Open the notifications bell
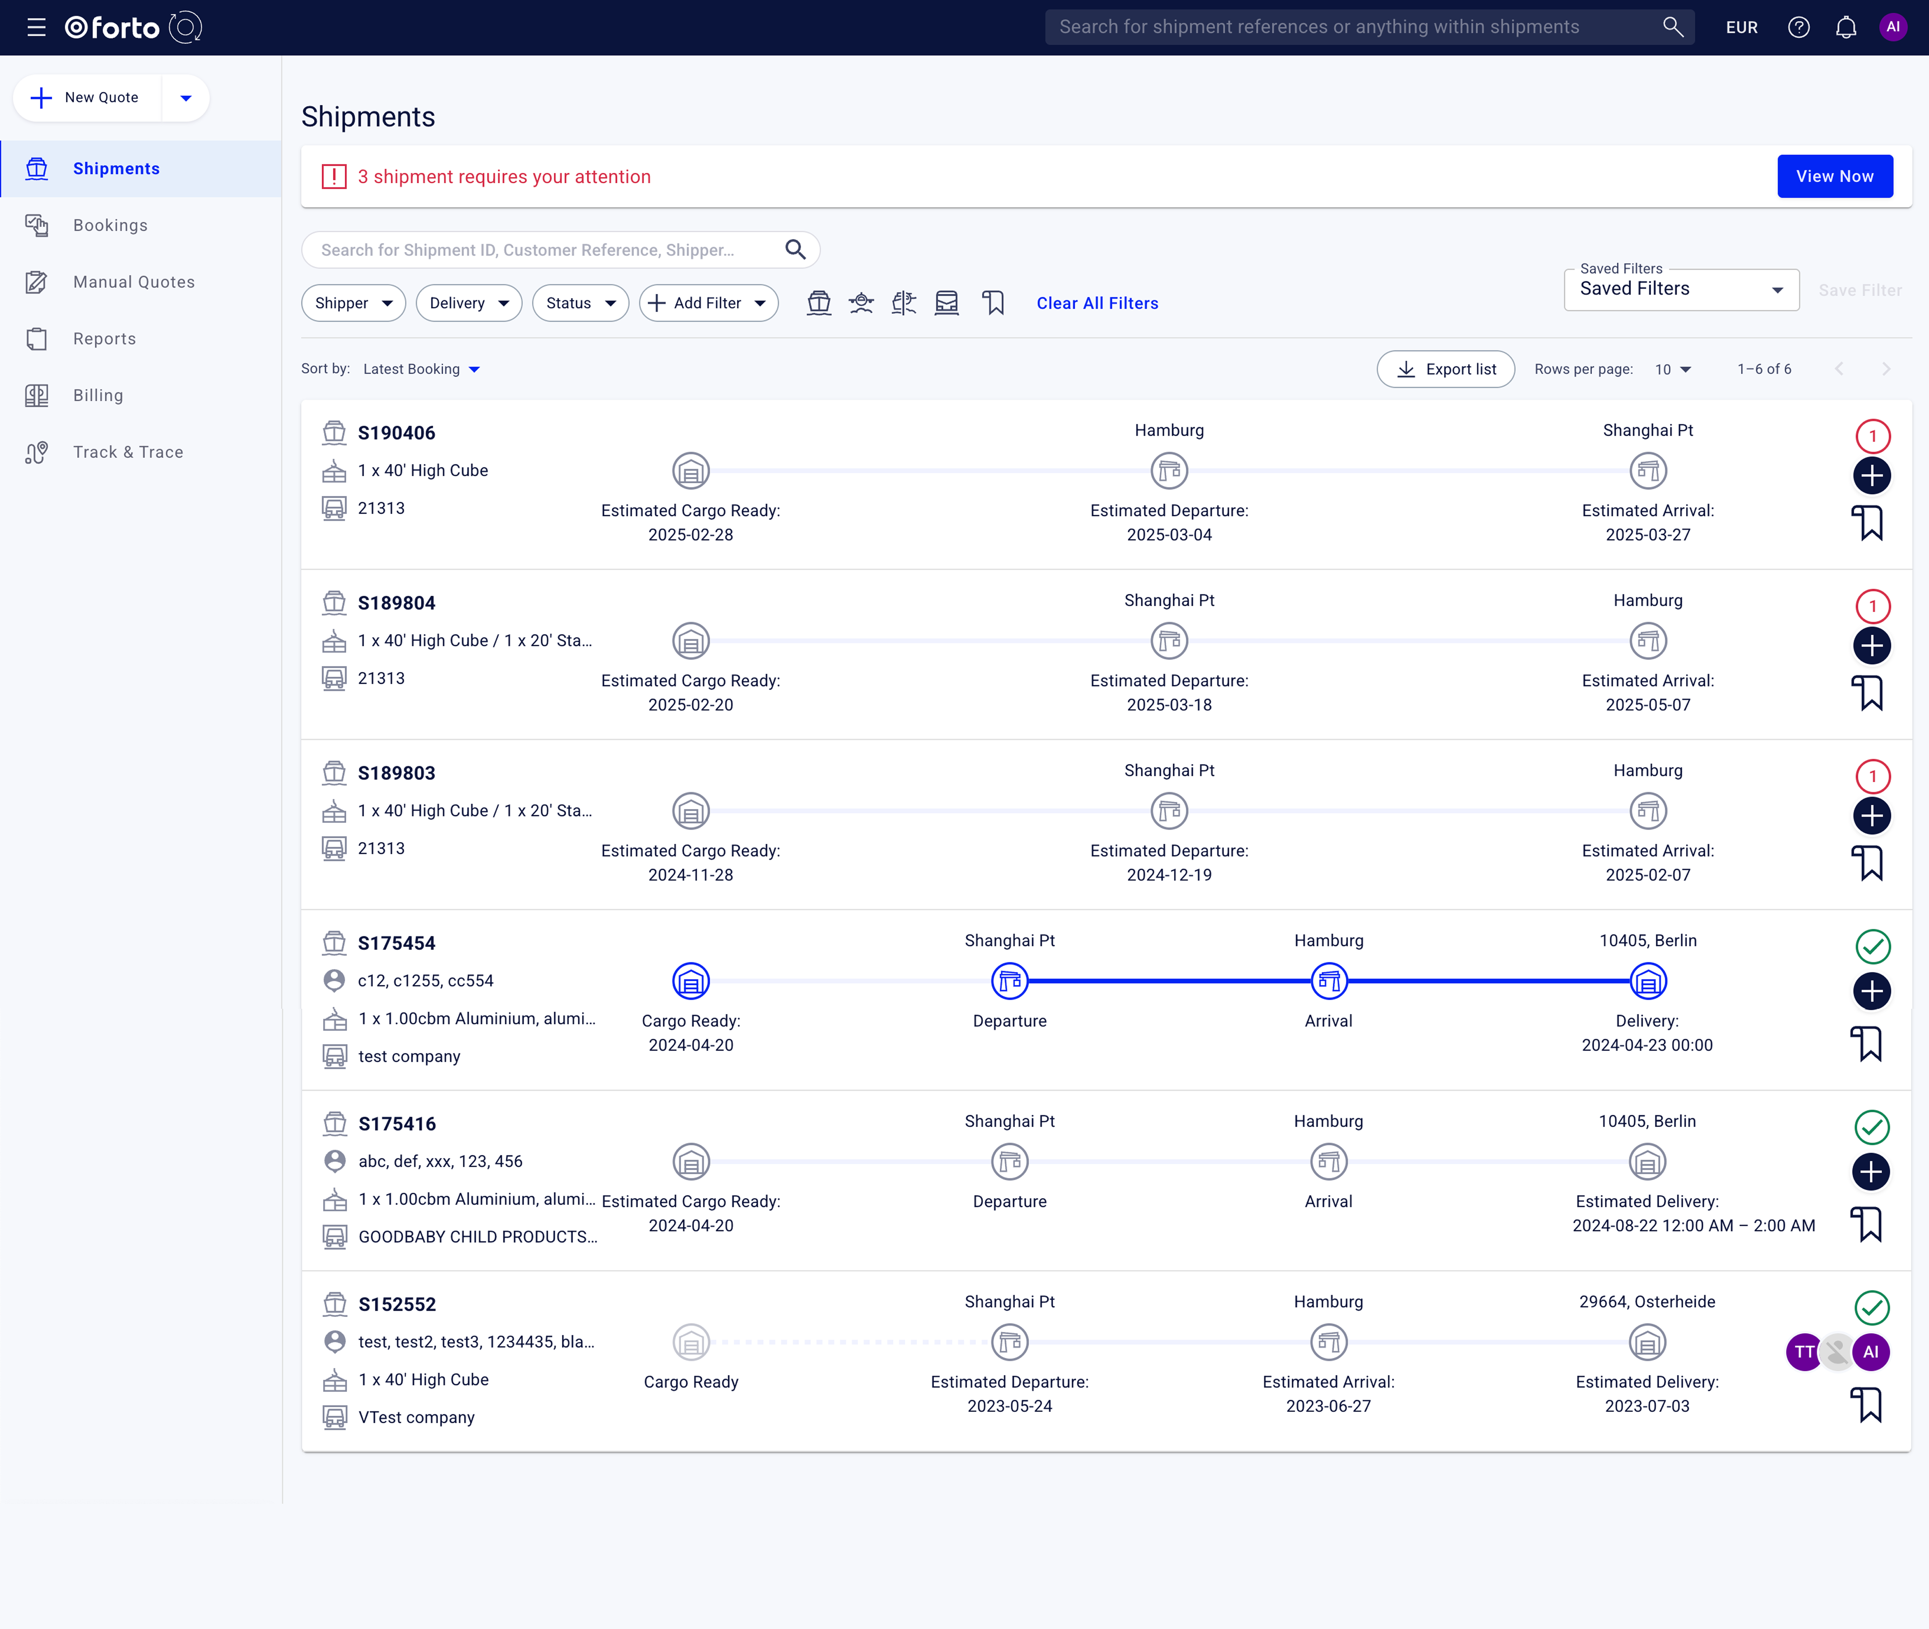 pyautogui.click(x=1845, y=28)
